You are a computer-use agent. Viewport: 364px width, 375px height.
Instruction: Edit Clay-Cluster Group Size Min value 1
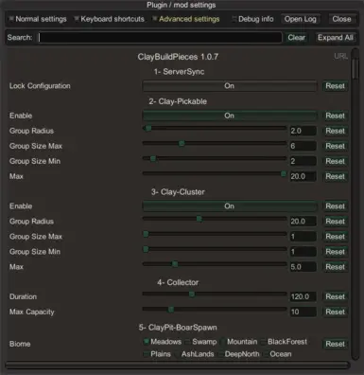tap(303, 252)
